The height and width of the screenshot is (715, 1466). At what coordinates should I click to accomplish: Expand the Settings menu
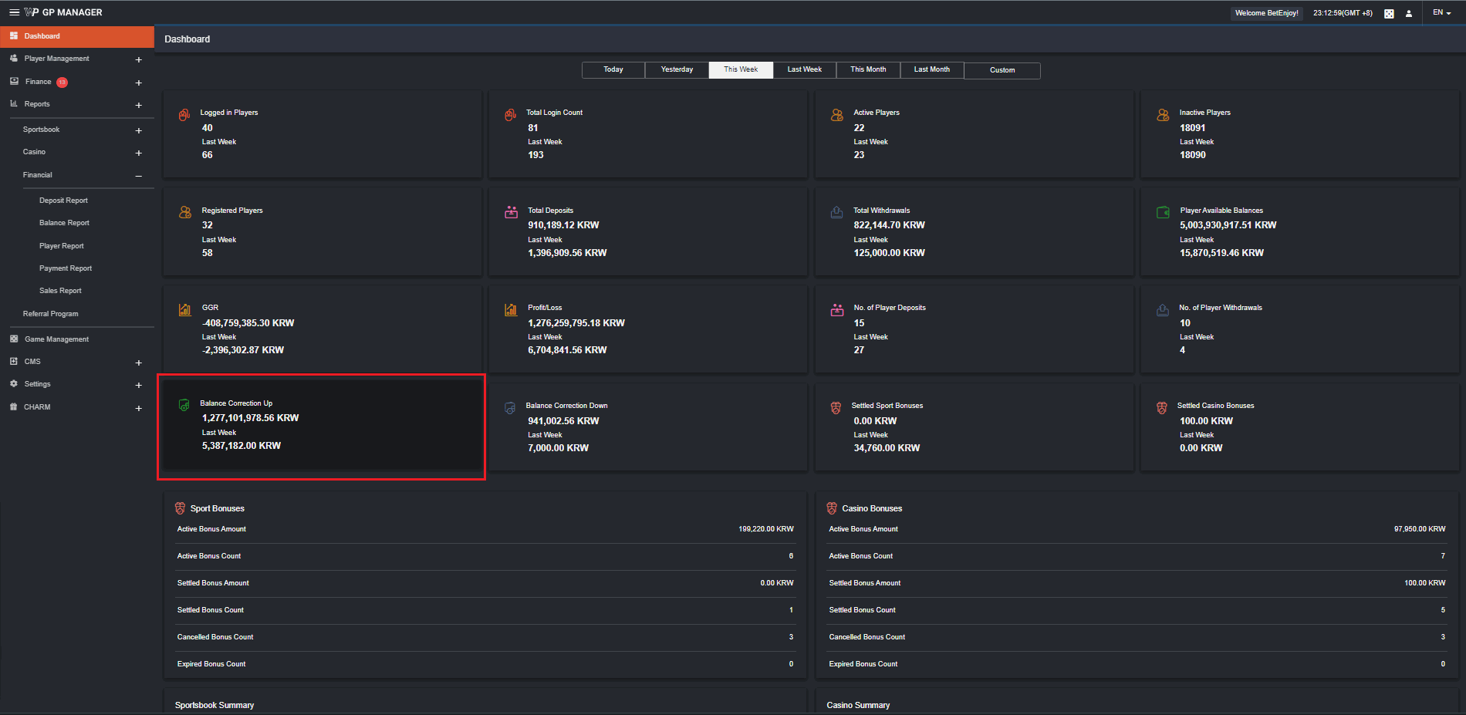tap(139, 386)
